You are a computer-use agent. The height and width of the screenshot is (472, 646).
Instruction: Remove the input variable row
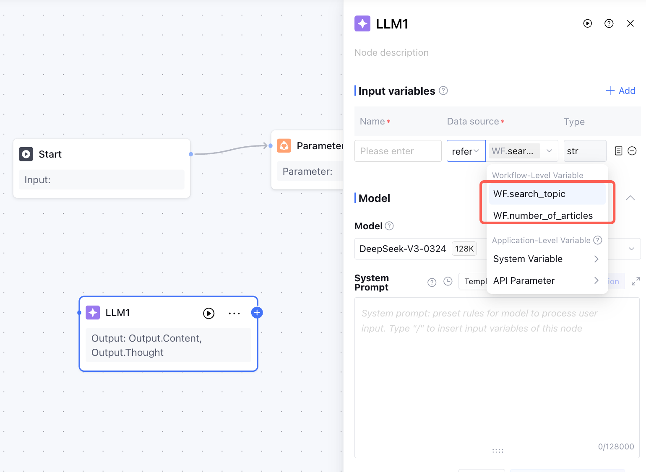coord(632,151)
